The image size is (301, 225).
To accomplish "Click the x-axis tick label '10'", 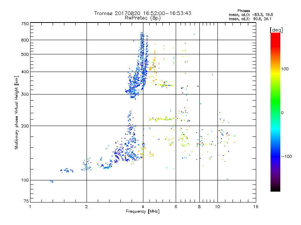I will point(217,207).
